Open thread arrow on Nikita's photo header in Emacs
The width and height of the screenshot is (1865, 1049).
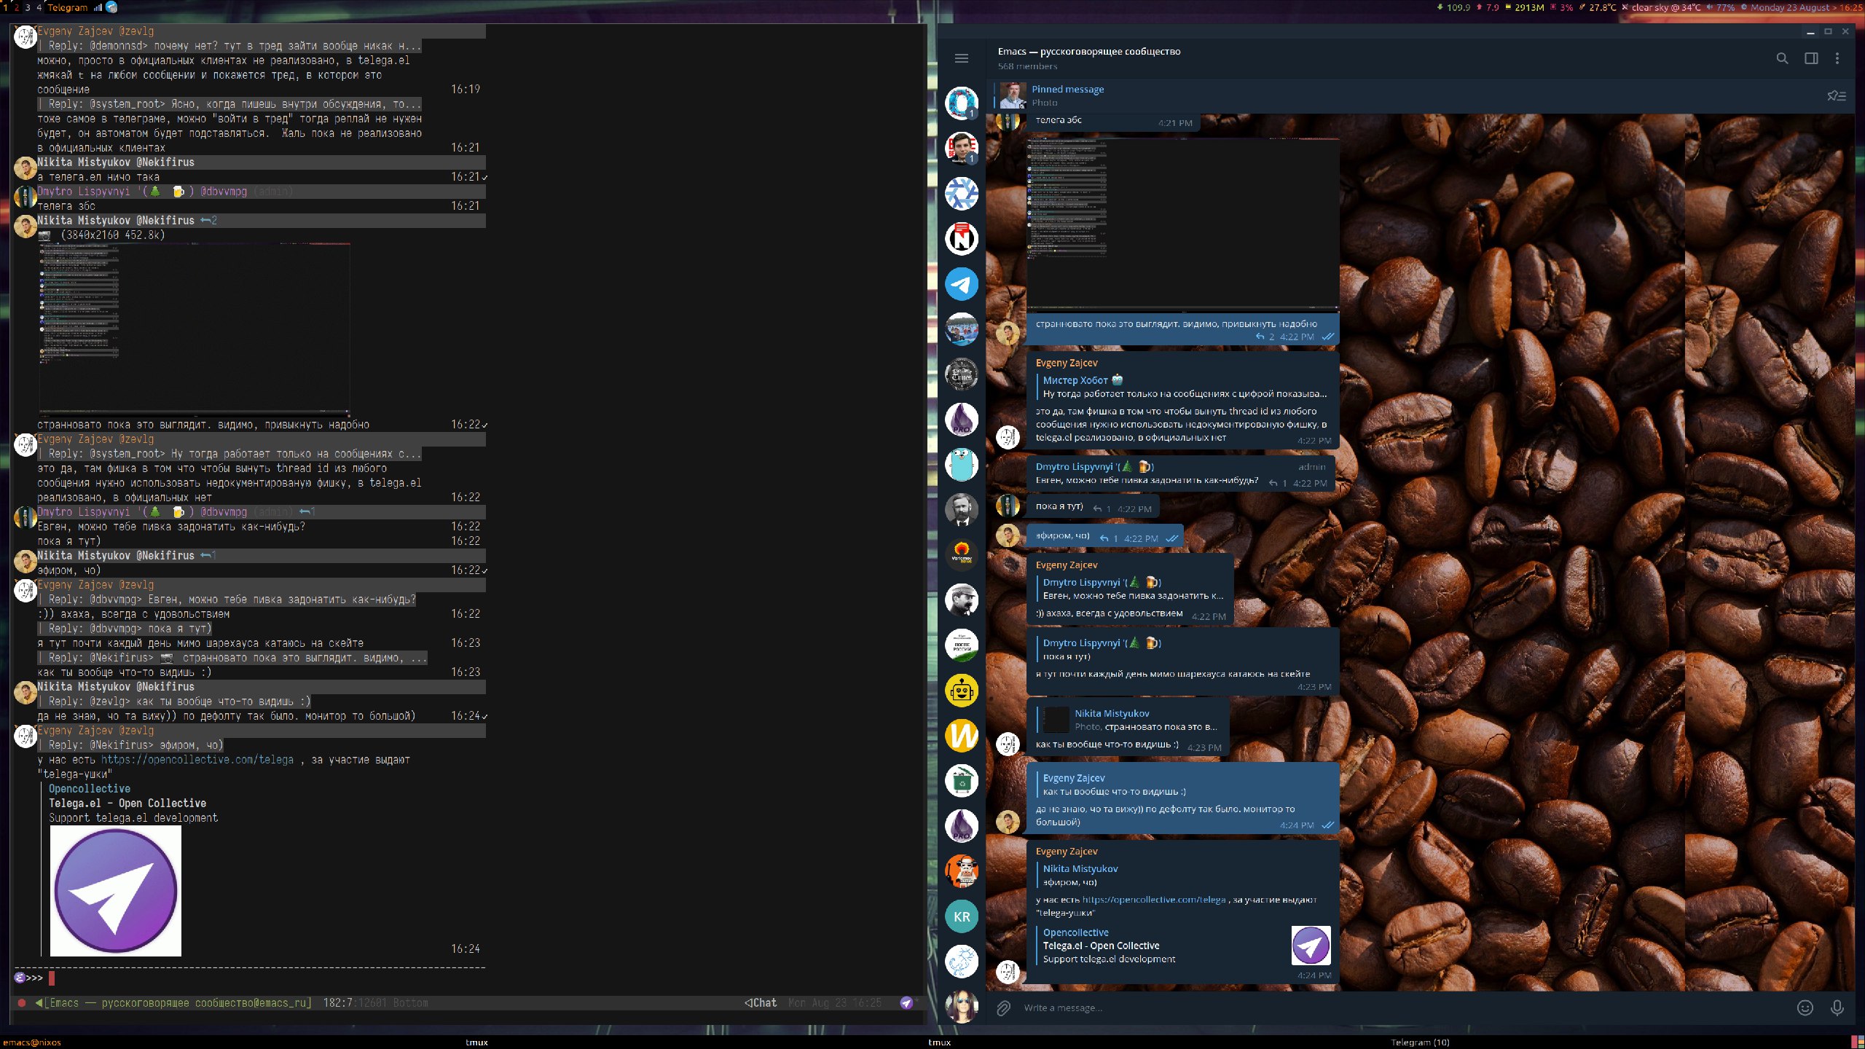tap(209, 220)
